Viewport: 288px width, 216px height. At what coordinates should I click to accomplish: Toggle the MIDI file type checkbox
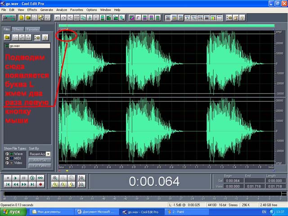(x=7, y=158)
